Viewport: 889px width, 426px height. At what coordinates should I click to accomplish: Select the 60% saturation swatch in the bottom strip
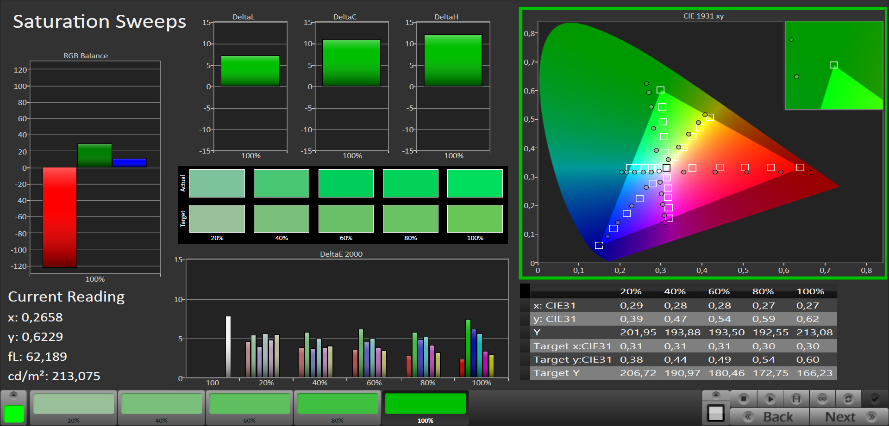250,407
